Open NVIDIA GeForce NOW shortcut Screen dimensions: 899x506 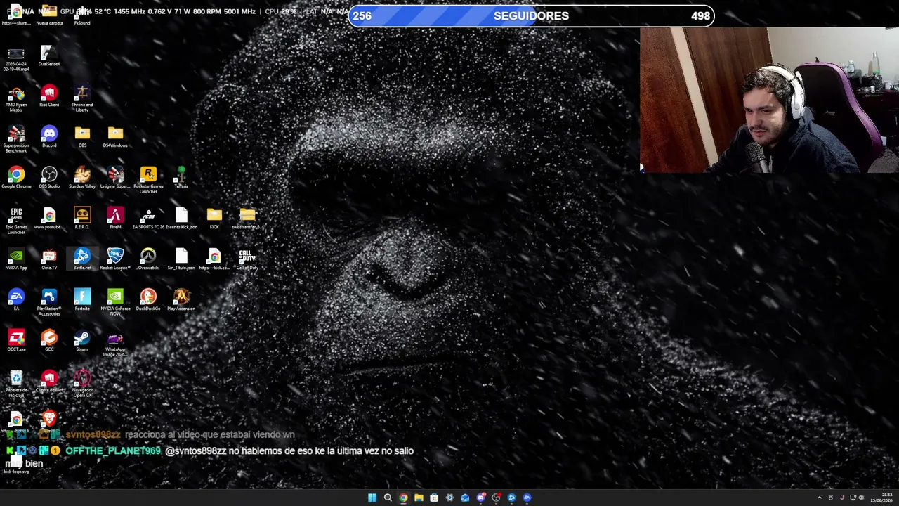click(x=115, y=303)
